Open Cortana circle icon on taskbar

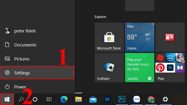click(35, 99)
